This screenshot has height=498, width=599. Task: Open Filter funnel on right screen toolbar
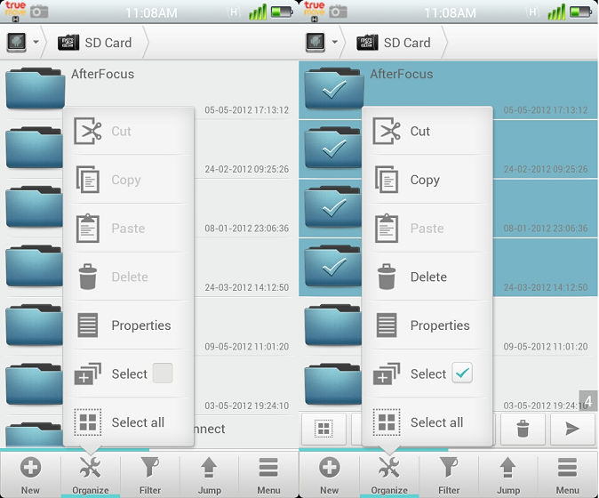click(450, 473)
